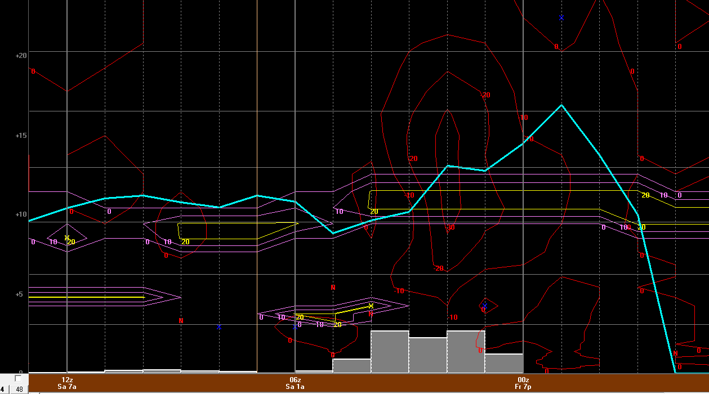Select the 06z Sa 1a time label
Viewport: 709px width, 394px height.
tap(295, 383)
